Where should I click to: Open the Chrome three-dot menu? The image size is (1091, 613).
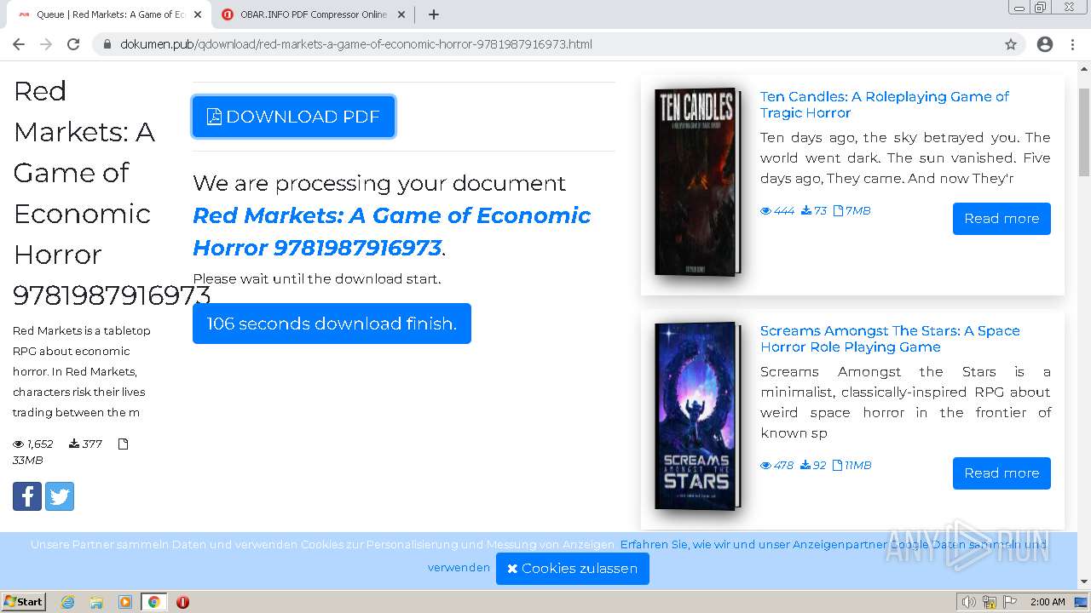[x=1072, y=44]
